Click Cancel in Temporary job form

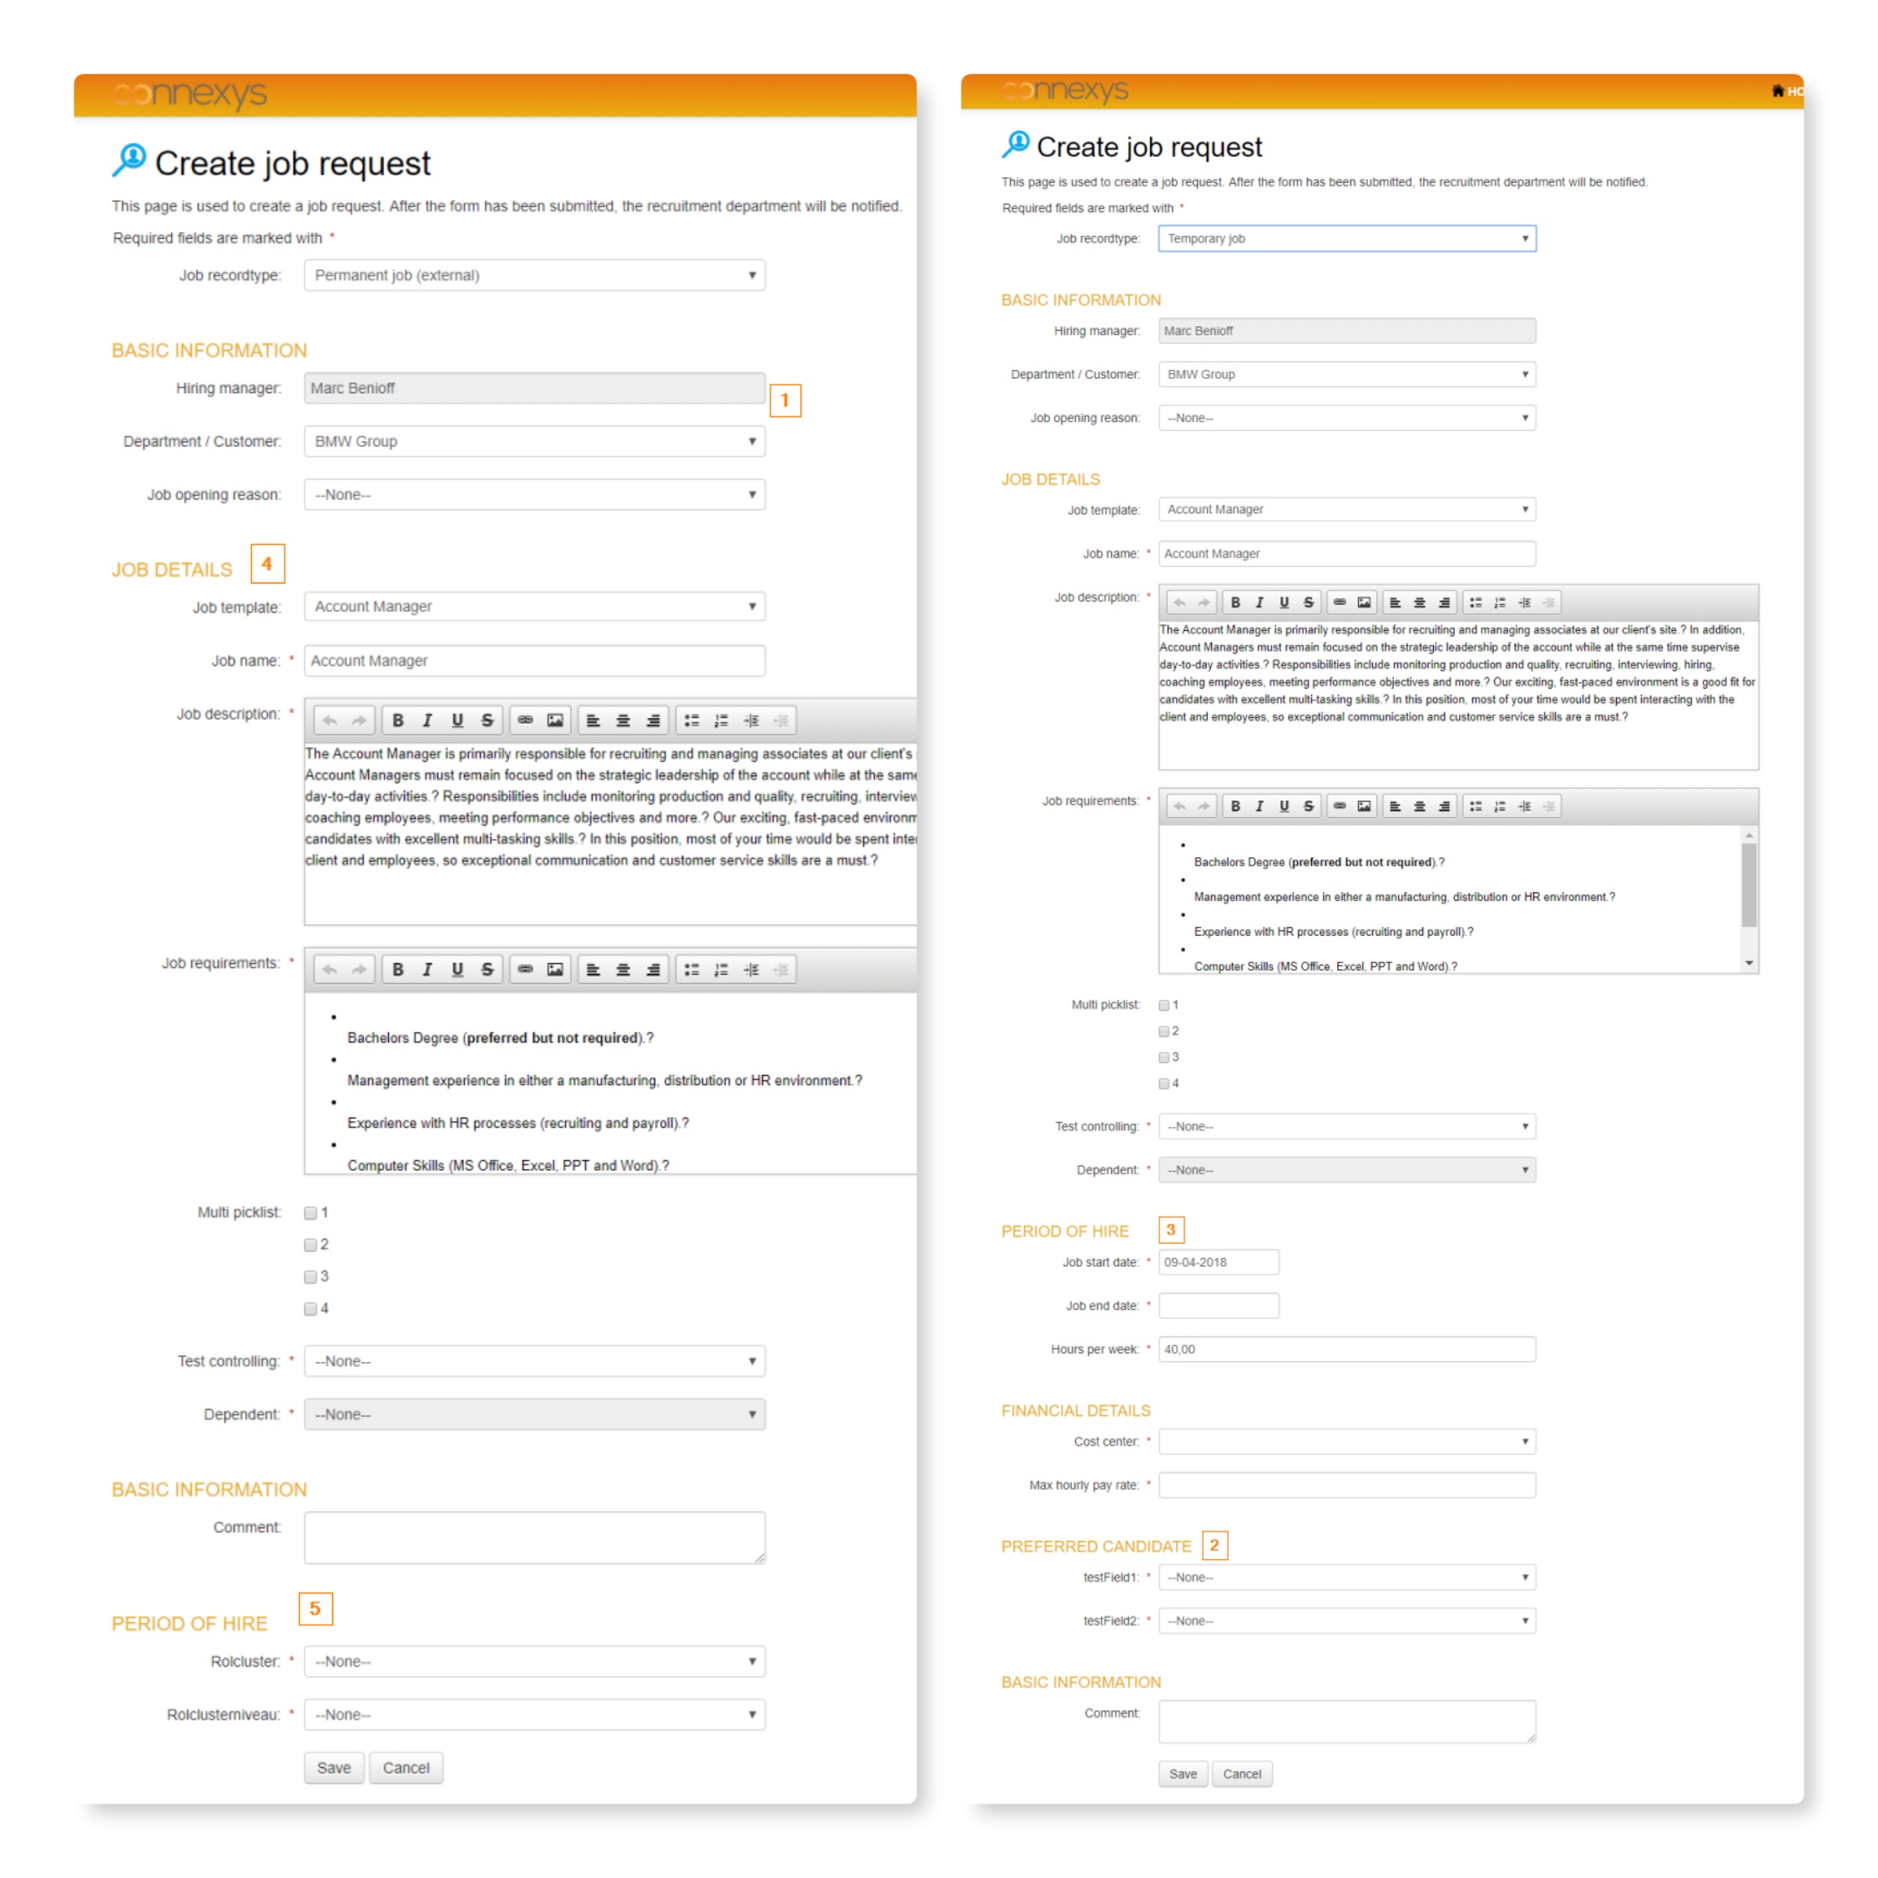coord(1241,1774)
